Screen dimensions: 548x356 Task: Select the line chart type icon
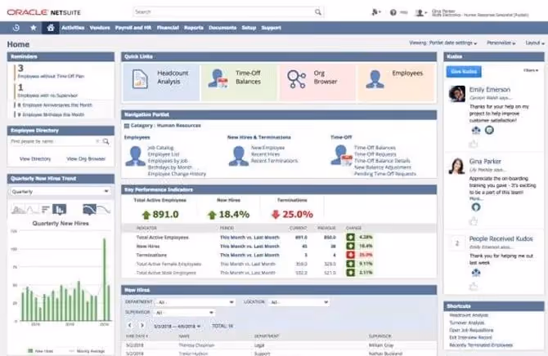pos(33,209)
